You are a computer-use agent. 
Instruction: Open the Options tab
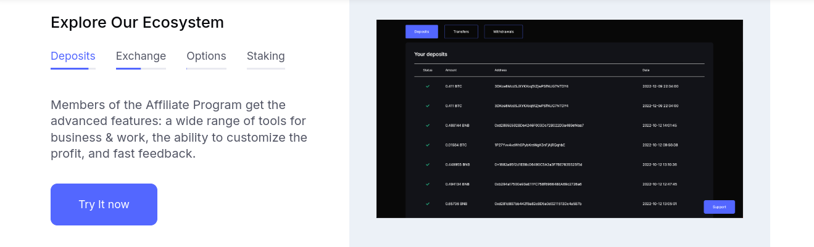(206, 56)
